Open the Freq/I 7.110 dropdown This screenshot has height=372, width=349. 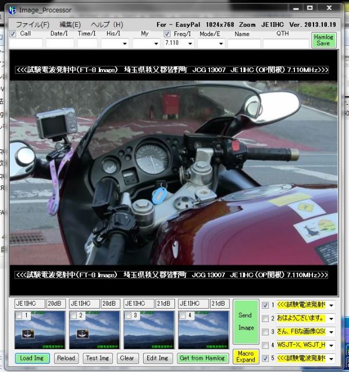189,44
